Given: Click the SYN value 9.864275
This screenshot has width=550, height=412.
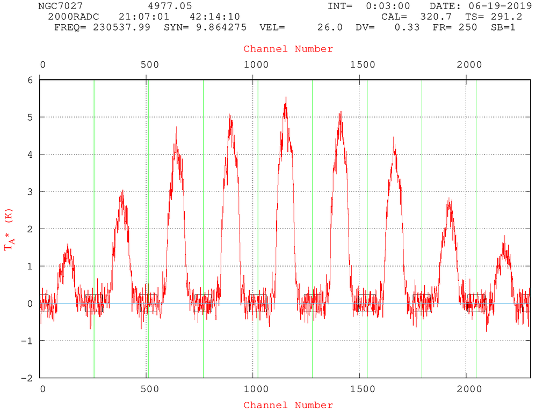Looking at the screenshot, I should (x=221, y=27).
